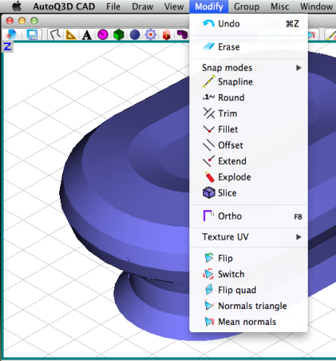Click the Extend icon in menu
This screenshot has width=336, height=361.
point(209,161)
